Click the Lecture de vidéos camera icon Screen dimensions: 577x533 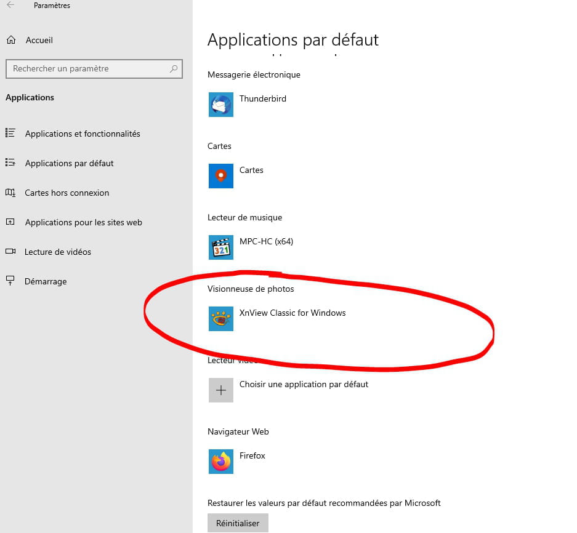tap(10, 252)
